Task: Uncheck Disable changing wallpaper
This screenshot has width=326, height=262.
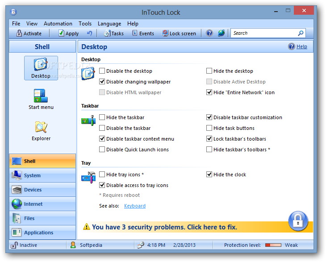Action: coord(102,82)
